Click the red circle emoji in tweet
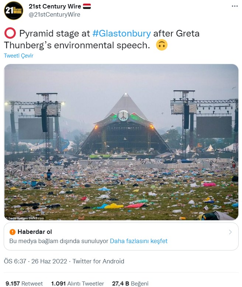 click(x=10, y=34)
